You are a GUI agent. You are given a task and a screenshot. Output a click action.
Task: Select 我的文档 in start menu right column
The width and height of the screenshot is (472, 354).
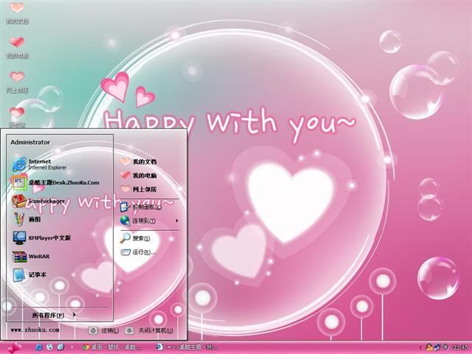[x=139, y=162]
